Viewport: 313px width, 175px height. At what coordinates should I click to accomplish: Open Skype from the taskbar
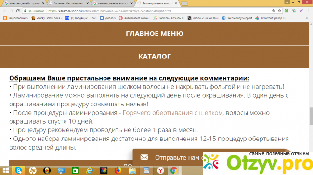click(x=19, y=170)
